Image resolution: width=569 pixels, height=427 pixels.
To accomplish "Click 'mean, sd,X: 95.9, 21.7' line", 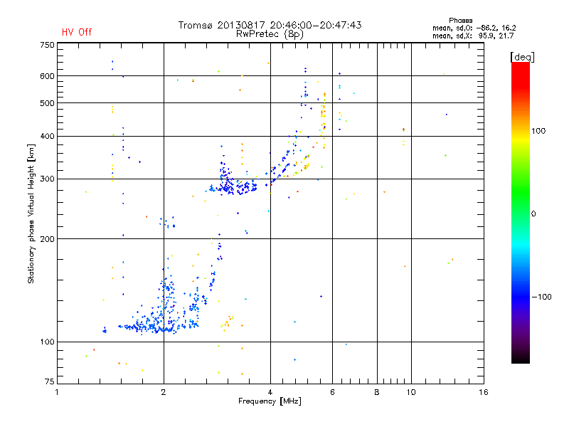I will tap(473, 36).
